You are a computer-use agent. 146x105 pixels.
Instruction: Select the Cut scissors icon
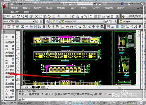point(36,16)
